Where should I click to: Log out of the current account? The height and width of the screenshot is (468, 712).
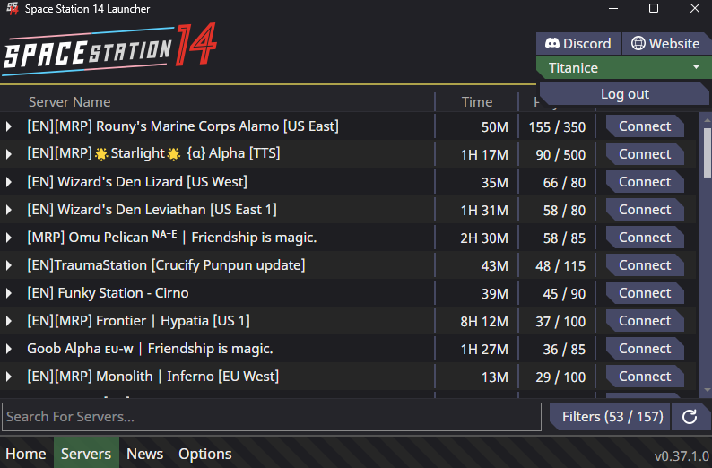click(624, 94)
